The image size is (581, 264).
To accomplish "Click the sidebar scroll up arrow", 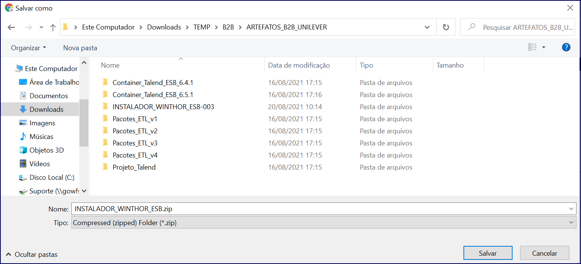I will [84, 63].
